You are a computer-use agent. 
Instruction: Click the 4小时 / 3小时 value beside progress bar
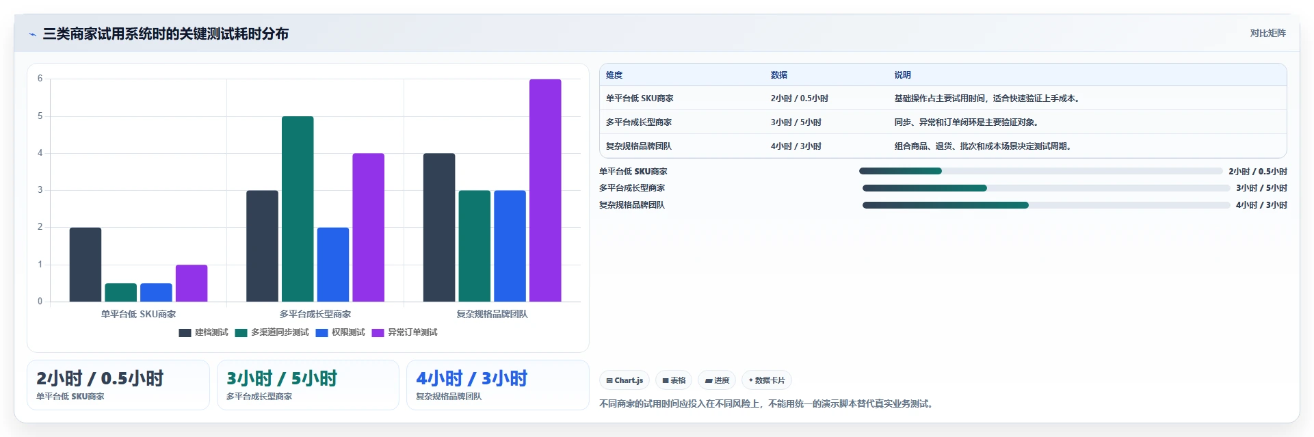pyautogui.click(x=1261, y=205)
